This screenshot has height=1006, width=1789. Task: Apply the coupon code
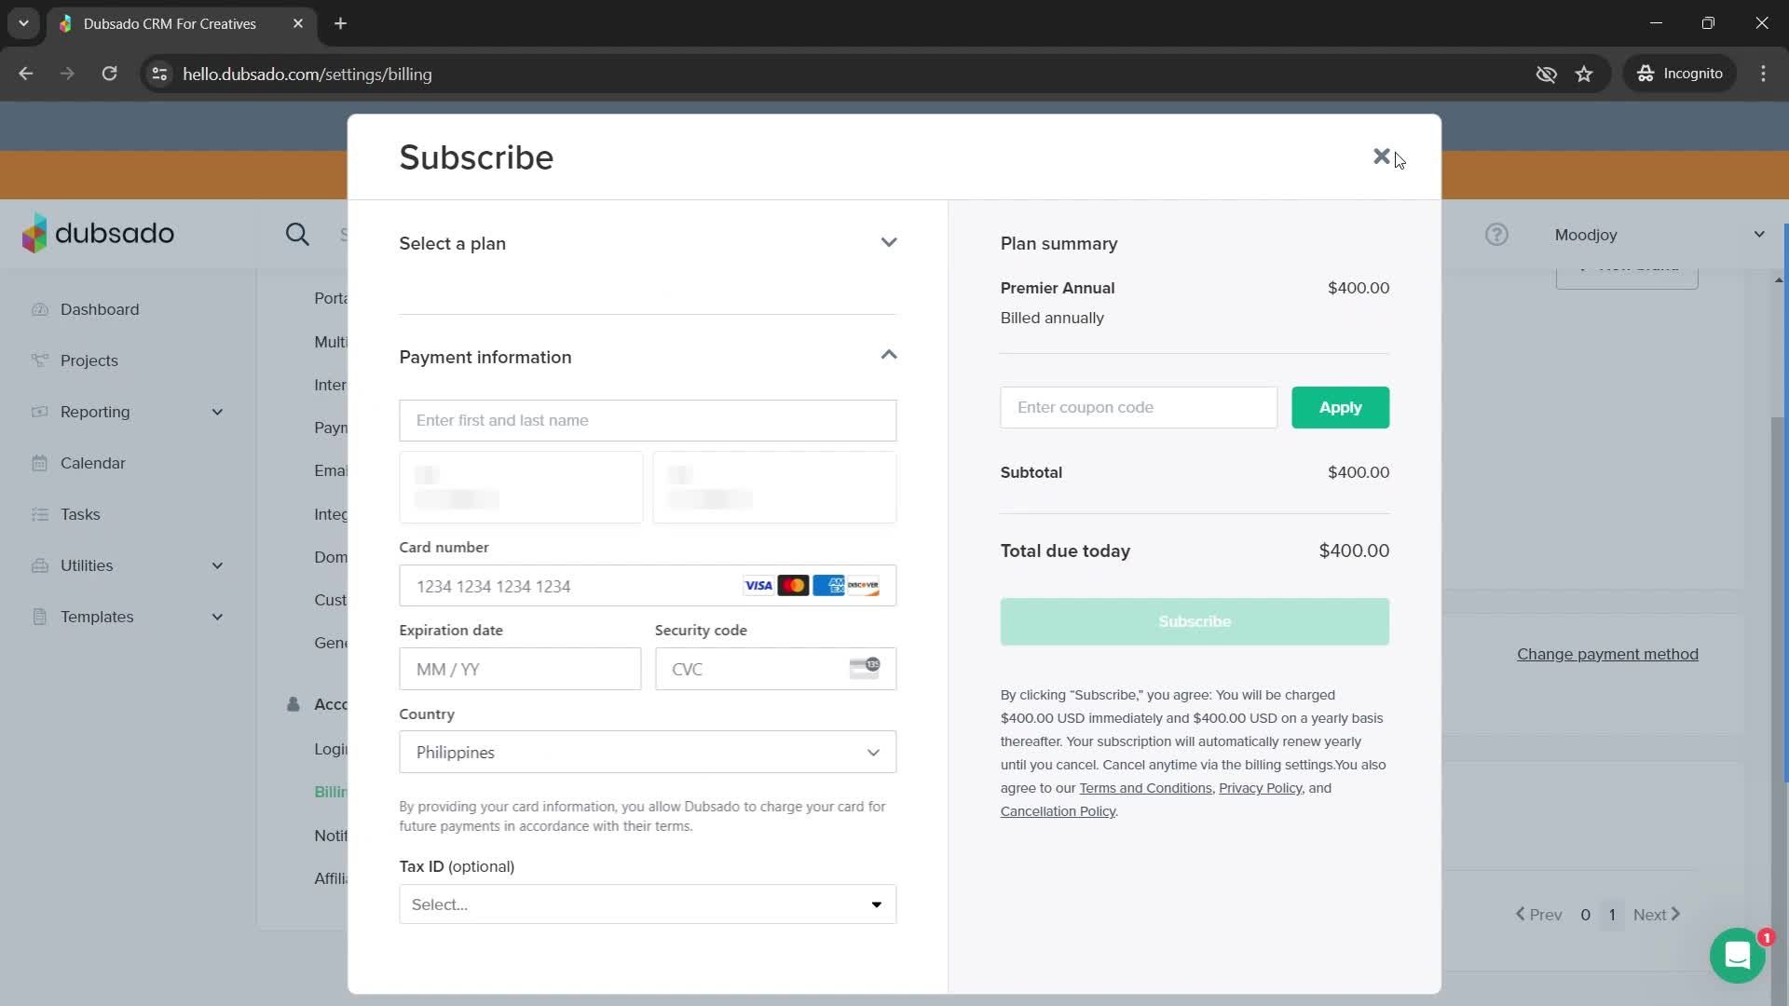click(x=1340, y=407)
